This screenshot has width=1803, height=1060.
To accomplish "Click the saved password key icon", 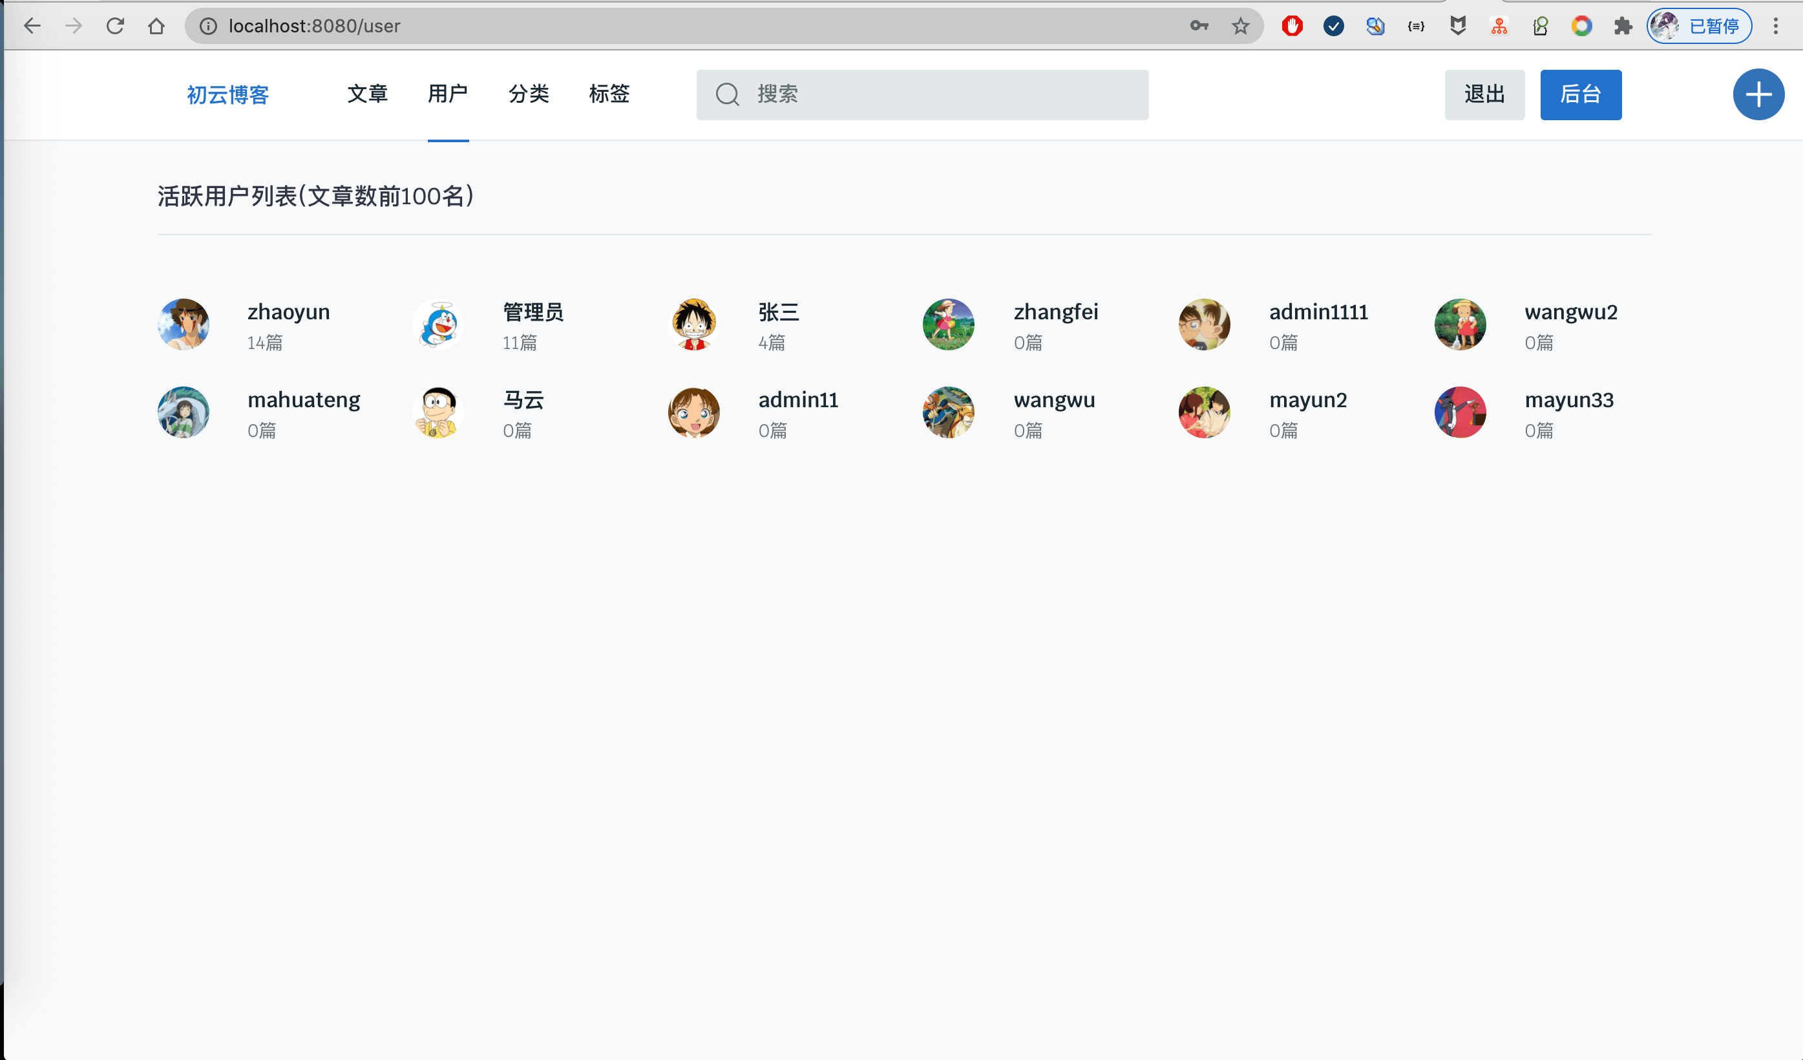I will pyautogui.click(x=1198, y=26).
